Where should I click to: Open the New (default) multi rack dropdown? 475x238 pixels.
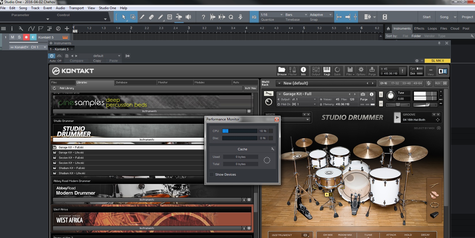pyautogui.click(x=279, y=83)
